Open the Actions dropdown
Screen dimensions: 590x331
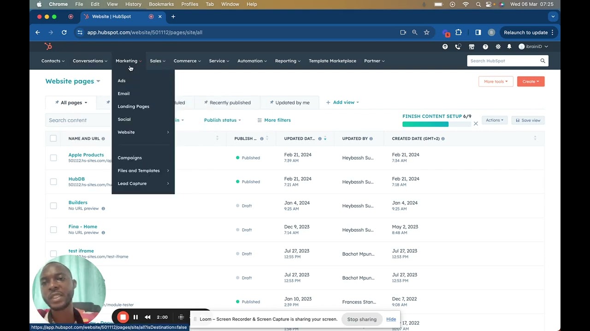click(495, 120)
